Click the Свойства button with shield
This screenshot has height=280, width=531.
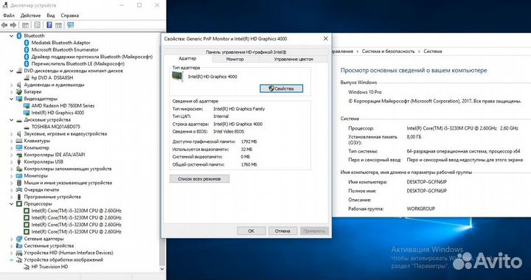[281, 88]
